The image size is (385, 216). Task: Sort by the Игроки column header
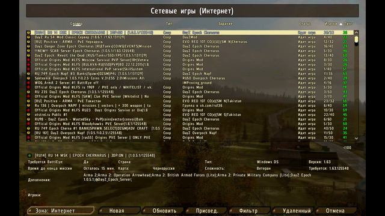tap(331, 24)
